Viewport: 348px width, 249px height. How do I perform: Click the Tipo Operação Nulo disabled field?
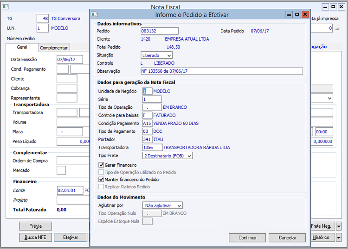152,213
